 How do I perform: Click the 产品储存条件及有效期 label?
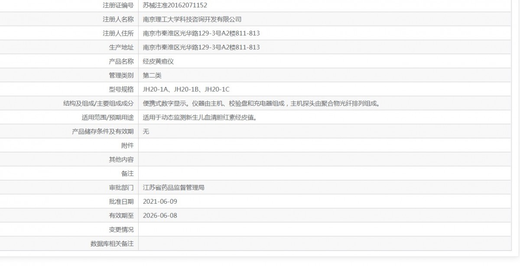(x=103, y=131)
